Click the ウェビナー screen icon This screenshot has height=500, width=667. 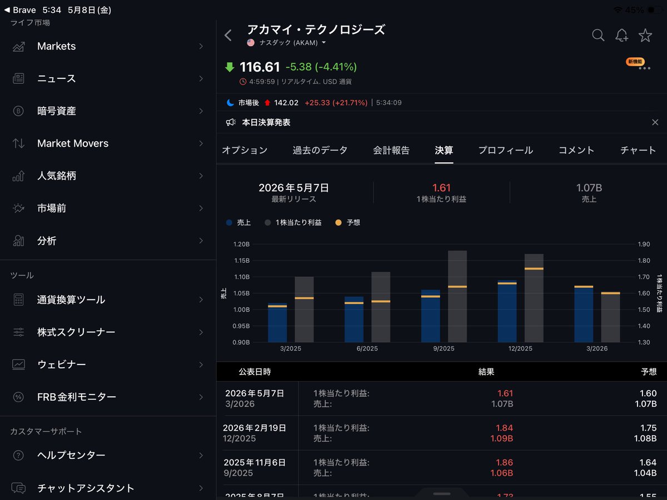coord(18,364)
